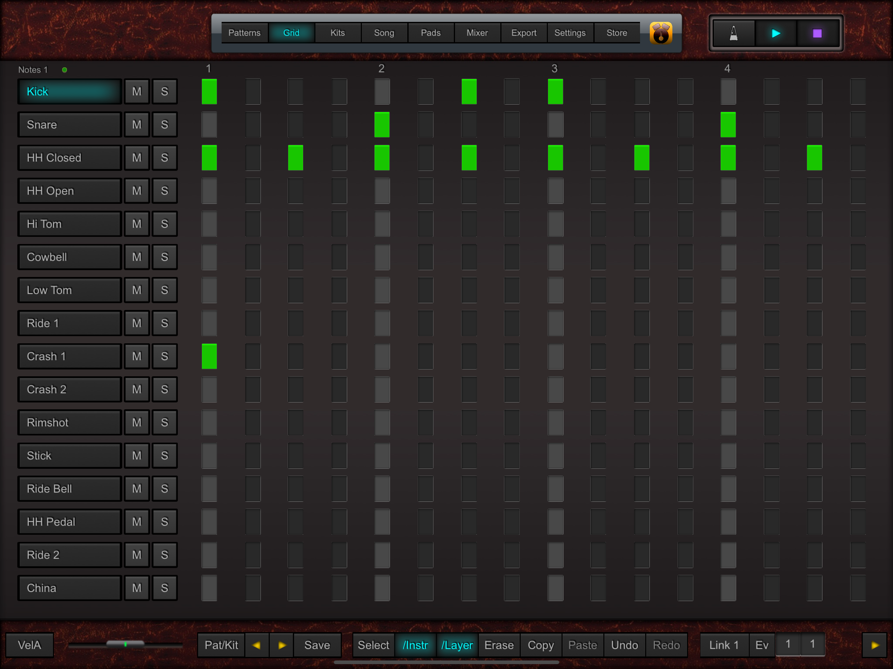This screenshot has width=893, height=669.
Task: Open the Patterns tab
Action: pos(244,33)
